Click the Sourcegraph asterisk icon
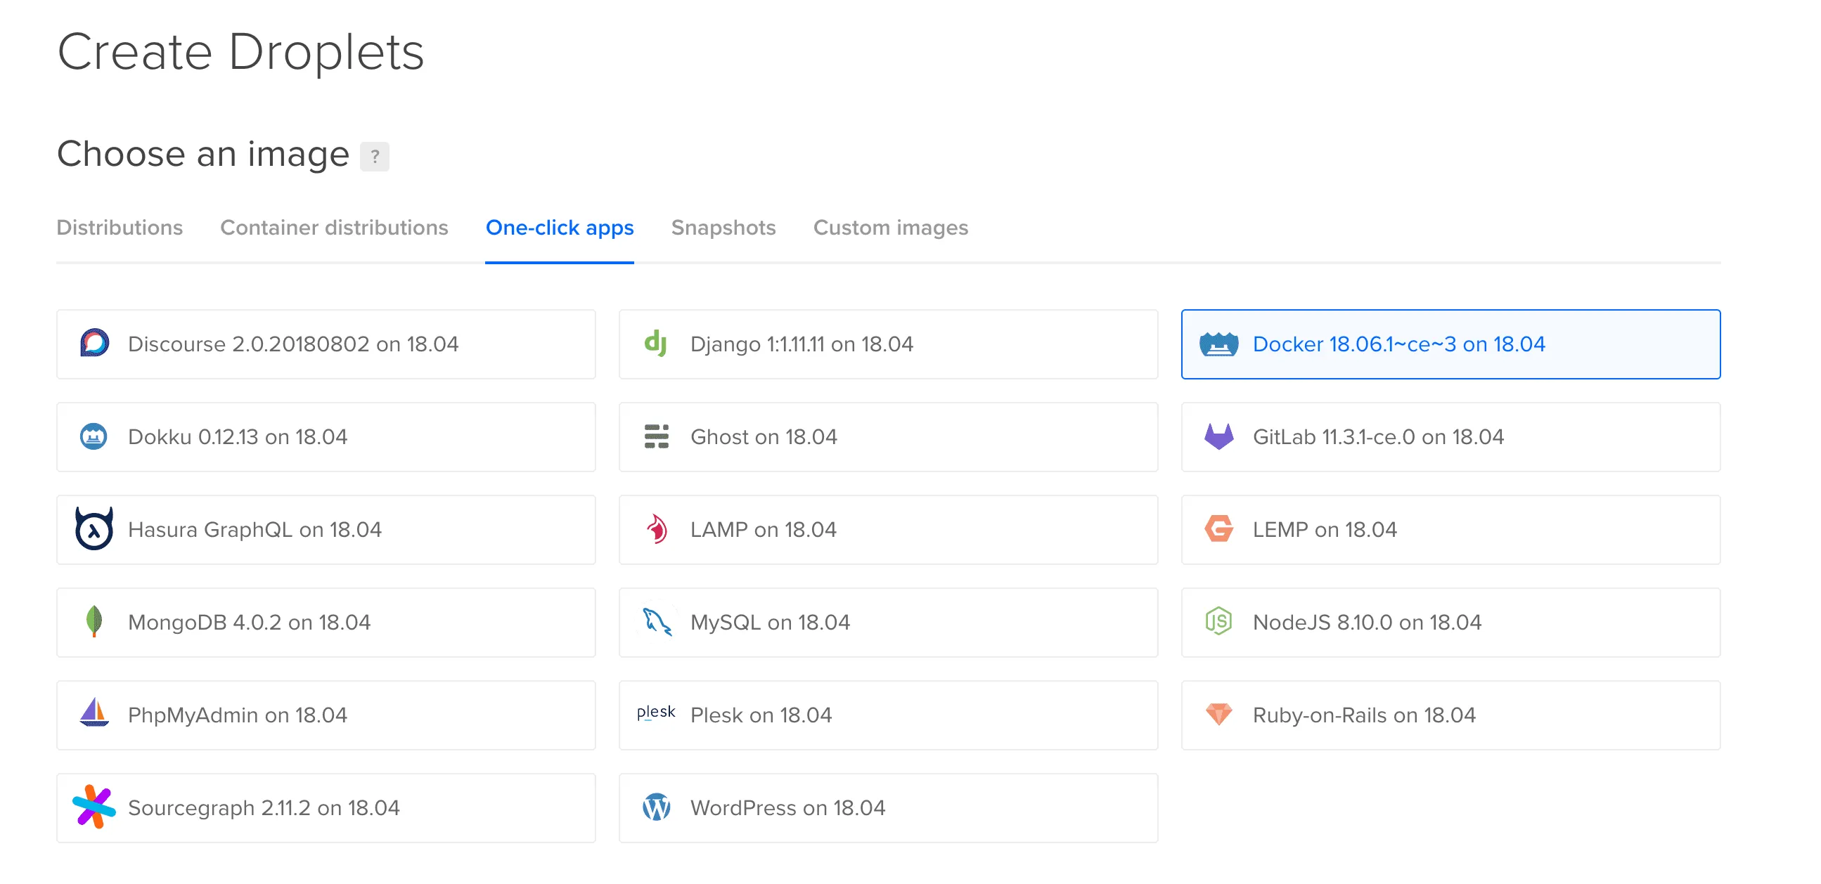 click(94, 807)
